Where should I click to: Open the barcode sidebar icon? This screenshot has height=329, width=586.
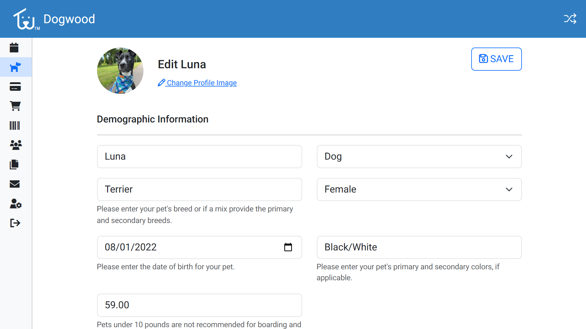(15, 126)
